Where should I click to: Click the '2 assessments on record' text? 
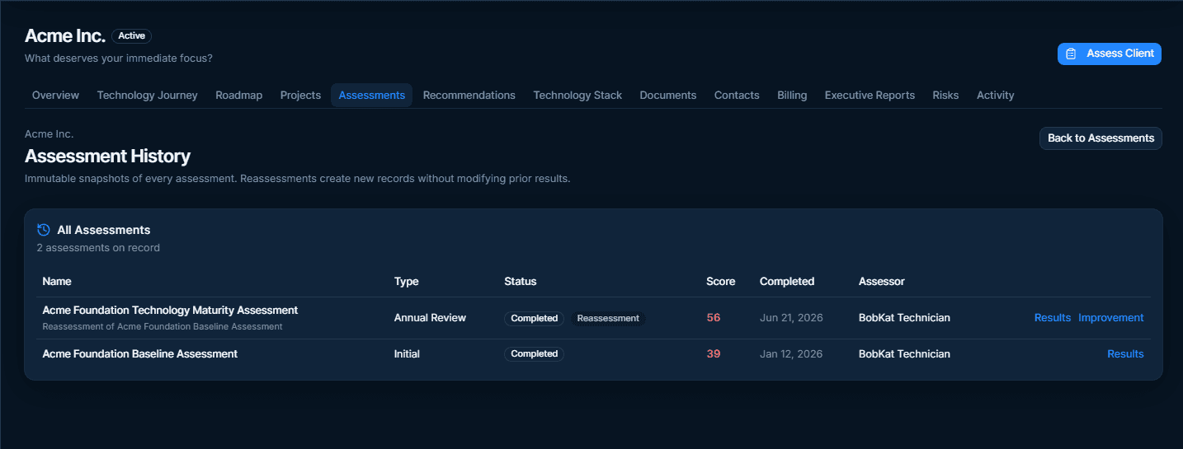pos(98,248)
